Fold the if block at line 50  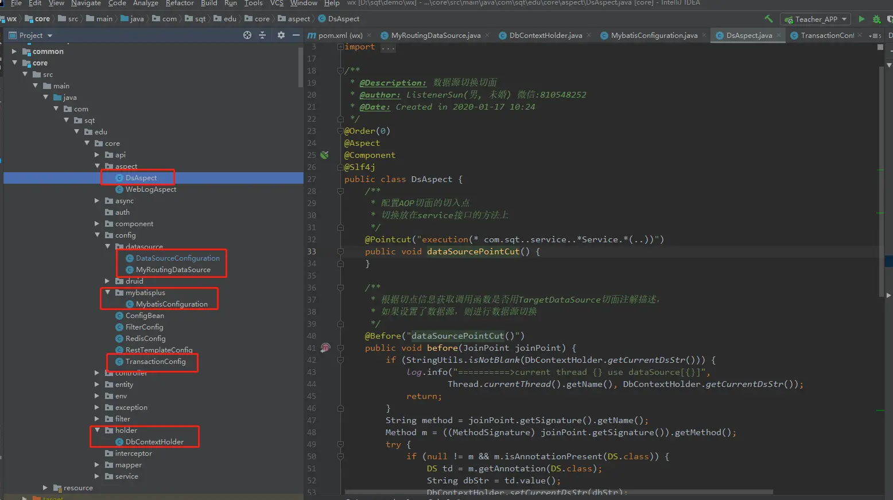point(340,456)
